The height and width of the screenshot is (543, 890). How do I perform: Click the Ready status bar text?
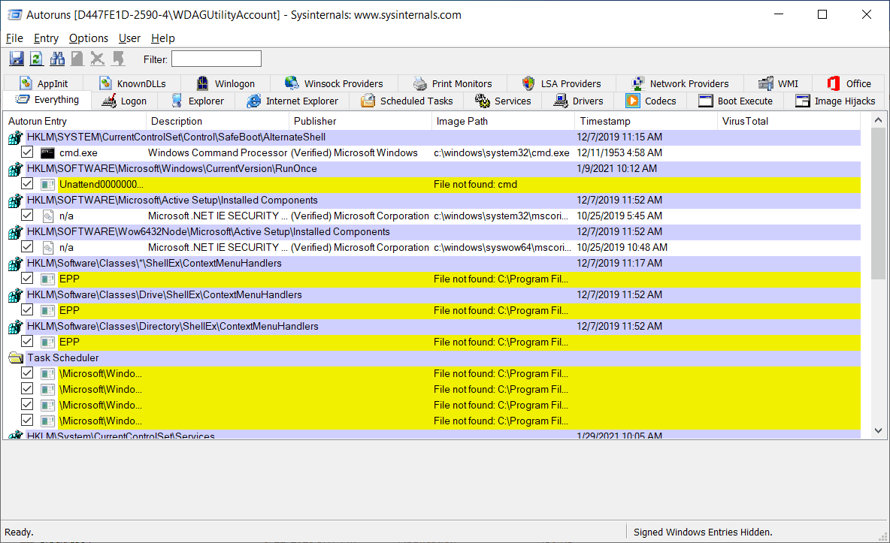click(x=19, y=532)
